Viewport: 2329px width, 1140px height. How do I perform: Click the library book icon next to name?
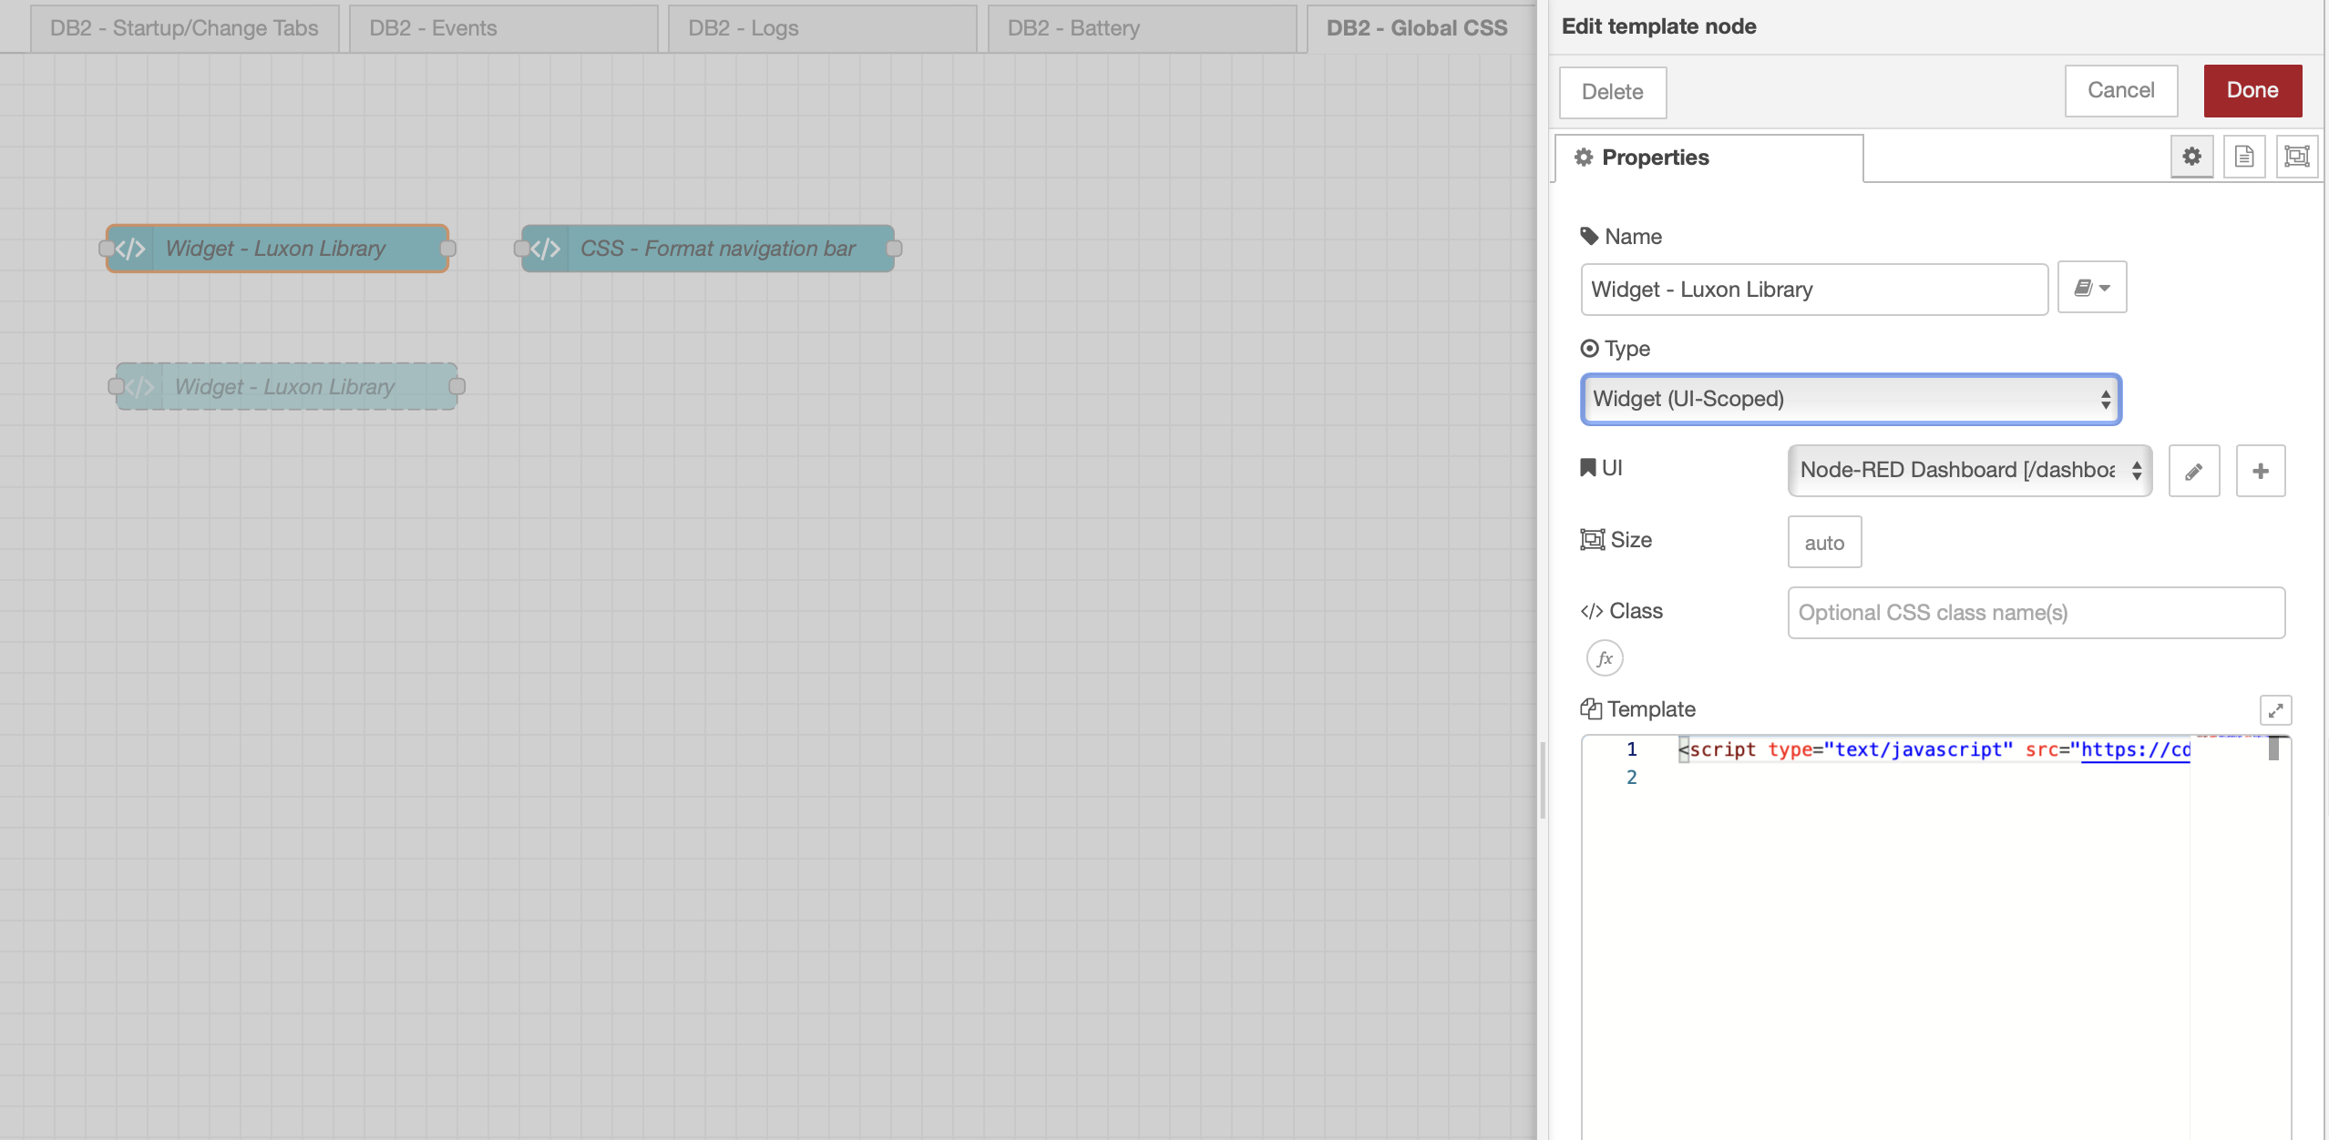pos(2091,288)
